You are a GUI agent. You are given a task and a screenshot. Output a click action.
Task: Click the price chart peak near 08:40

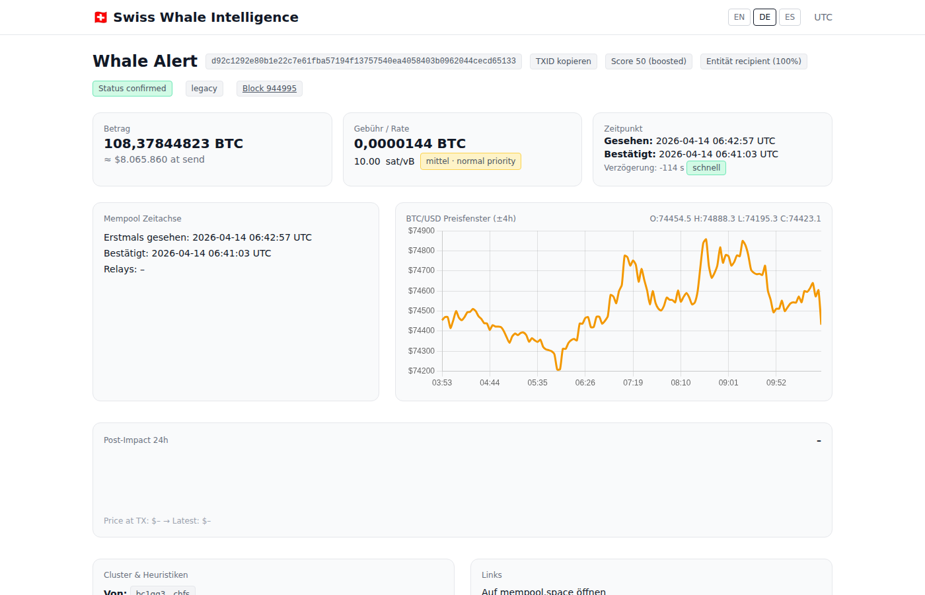(x=706, y=240)
